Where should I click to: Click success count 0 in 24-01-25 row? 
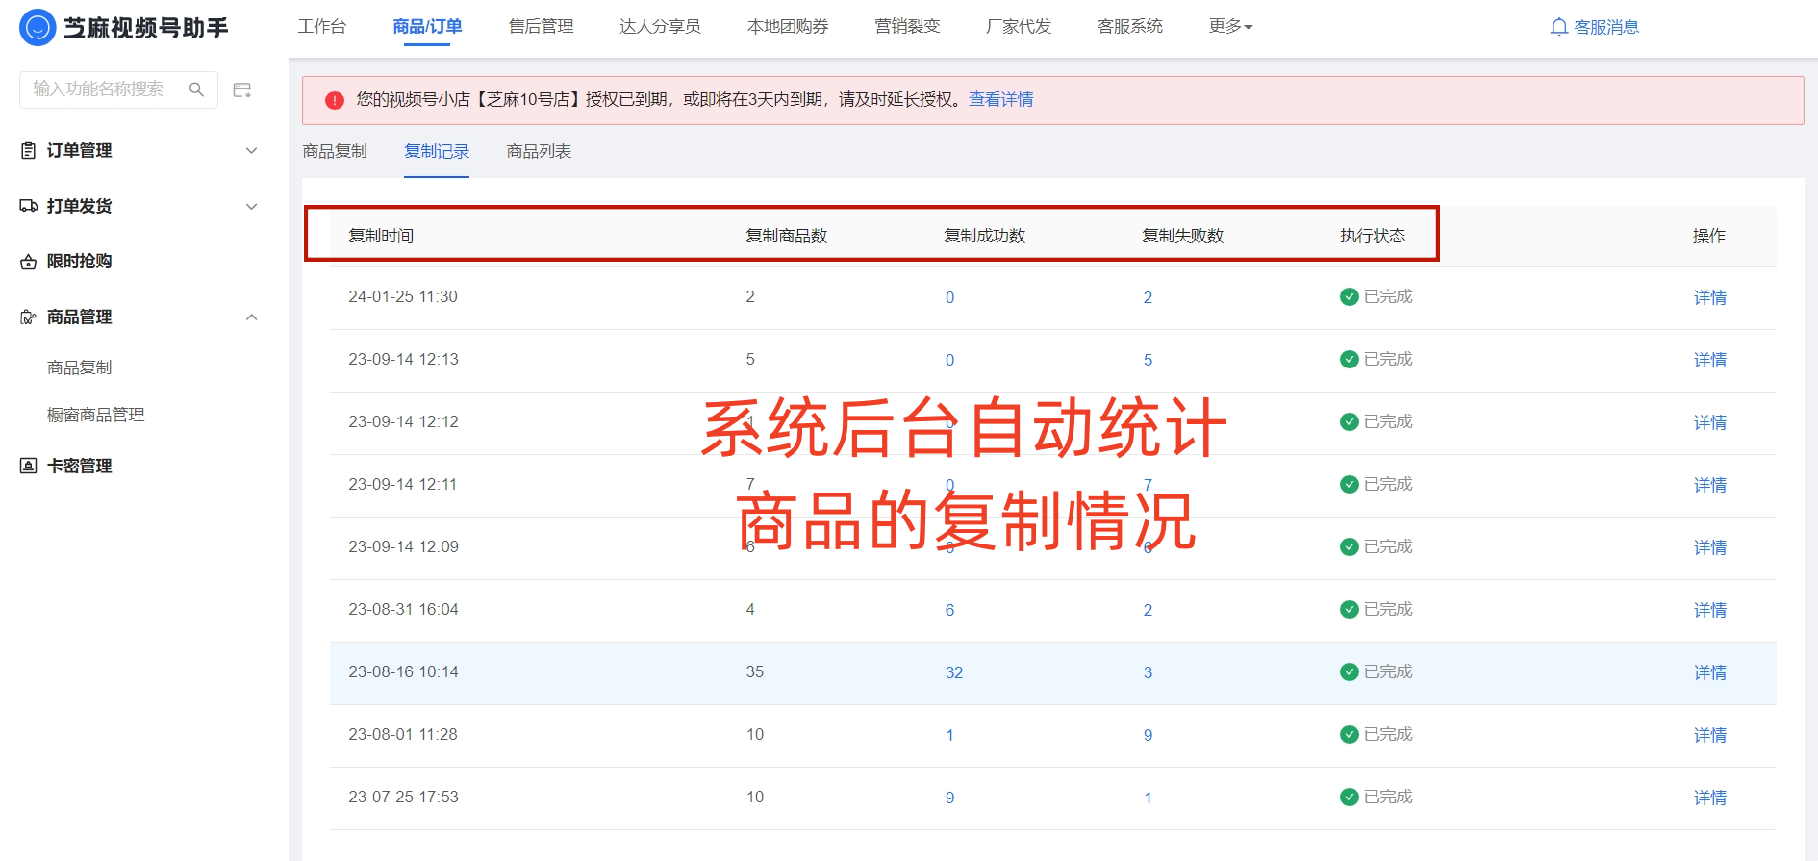pyautogui.click(x=949, y=297)
